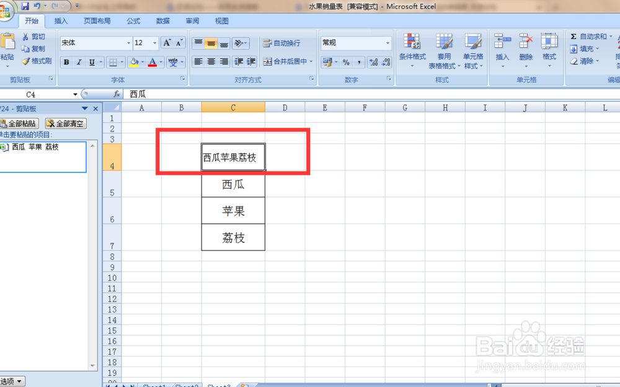Increase font size with the large A icon
The image size is (620, 387).
tap(167, 43)
